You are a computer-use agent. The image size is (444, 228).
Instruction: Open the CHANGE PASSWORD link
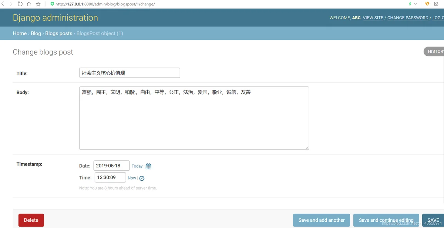[x=408, y=18]
